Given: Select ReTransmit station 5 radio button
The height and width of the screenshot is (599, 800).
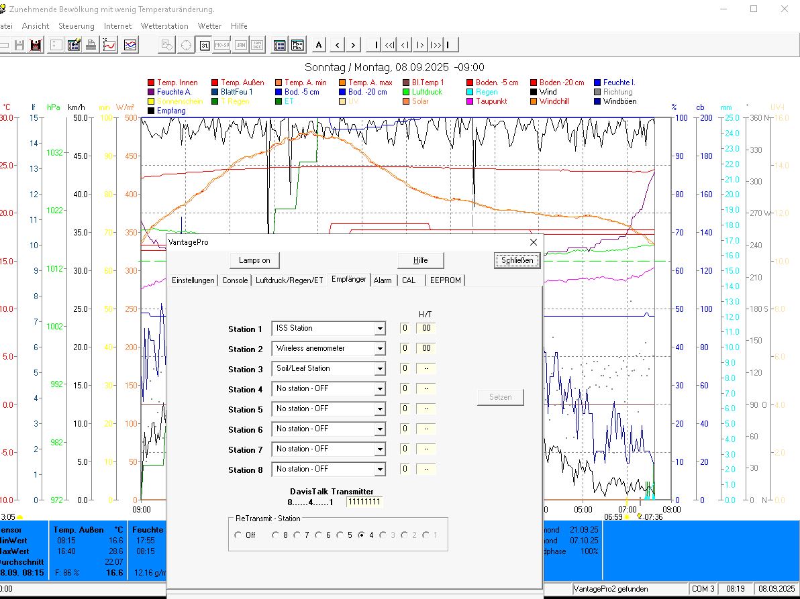Looking at the screenshot, I should point(340,535).
